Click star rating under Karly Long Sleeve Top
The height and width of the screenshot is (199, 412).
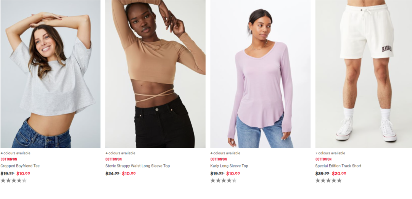tap(223, 180)
